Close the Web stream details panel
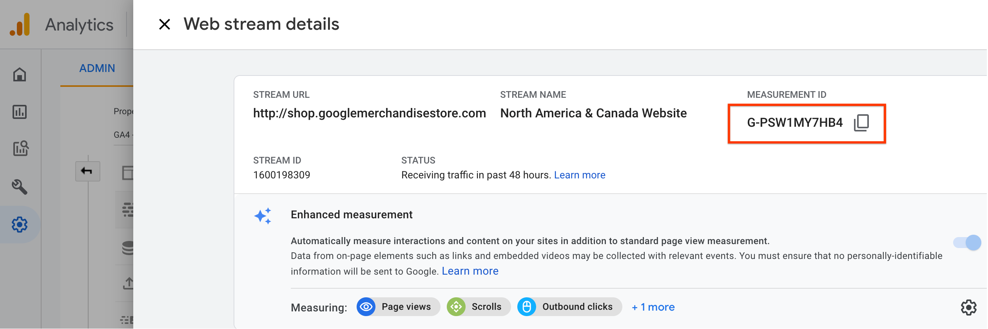Image resolution: width=988 pixels, height=329 pixels. click(165, 24)
